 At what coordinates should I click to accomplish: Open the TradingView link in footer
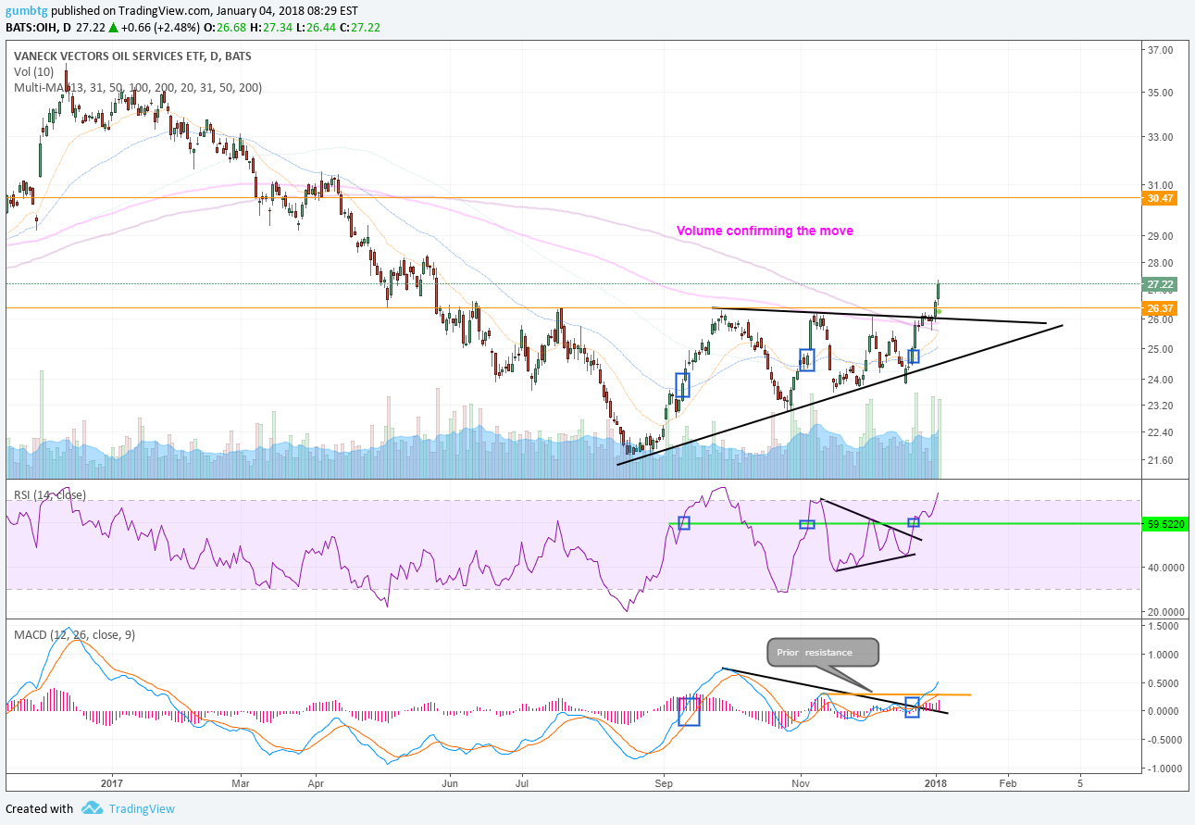[142, 808]
